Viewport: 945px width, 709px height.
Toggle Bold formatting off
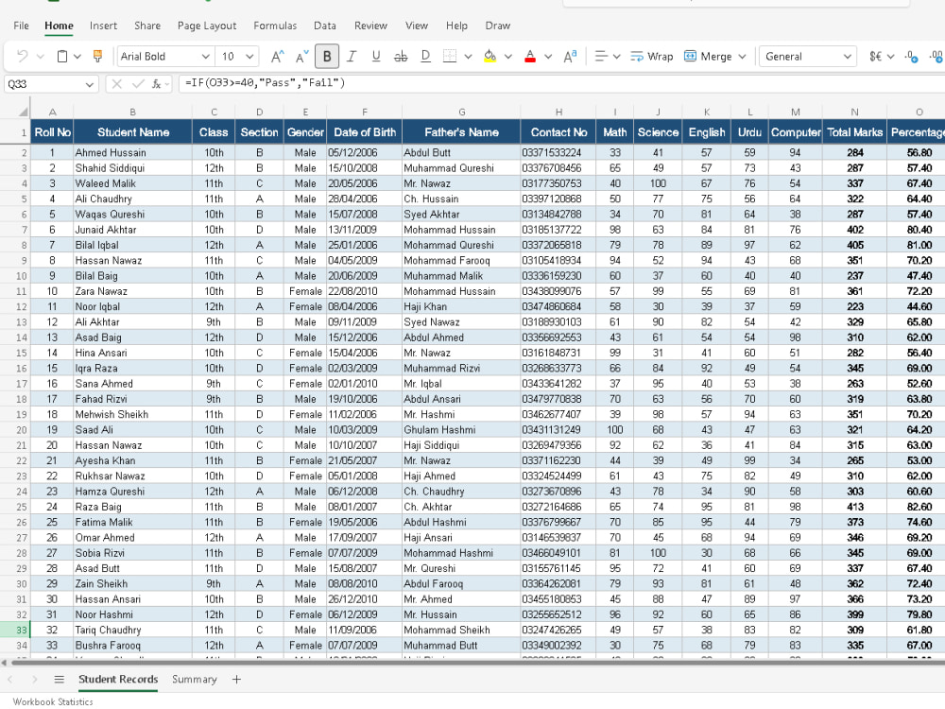coord(327,56)
